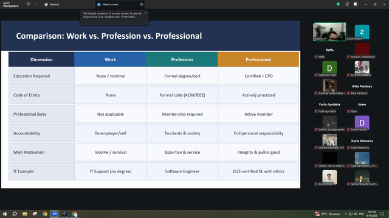
Task: Open the share view options on Albert's screen tab
Action: [142, 4]
